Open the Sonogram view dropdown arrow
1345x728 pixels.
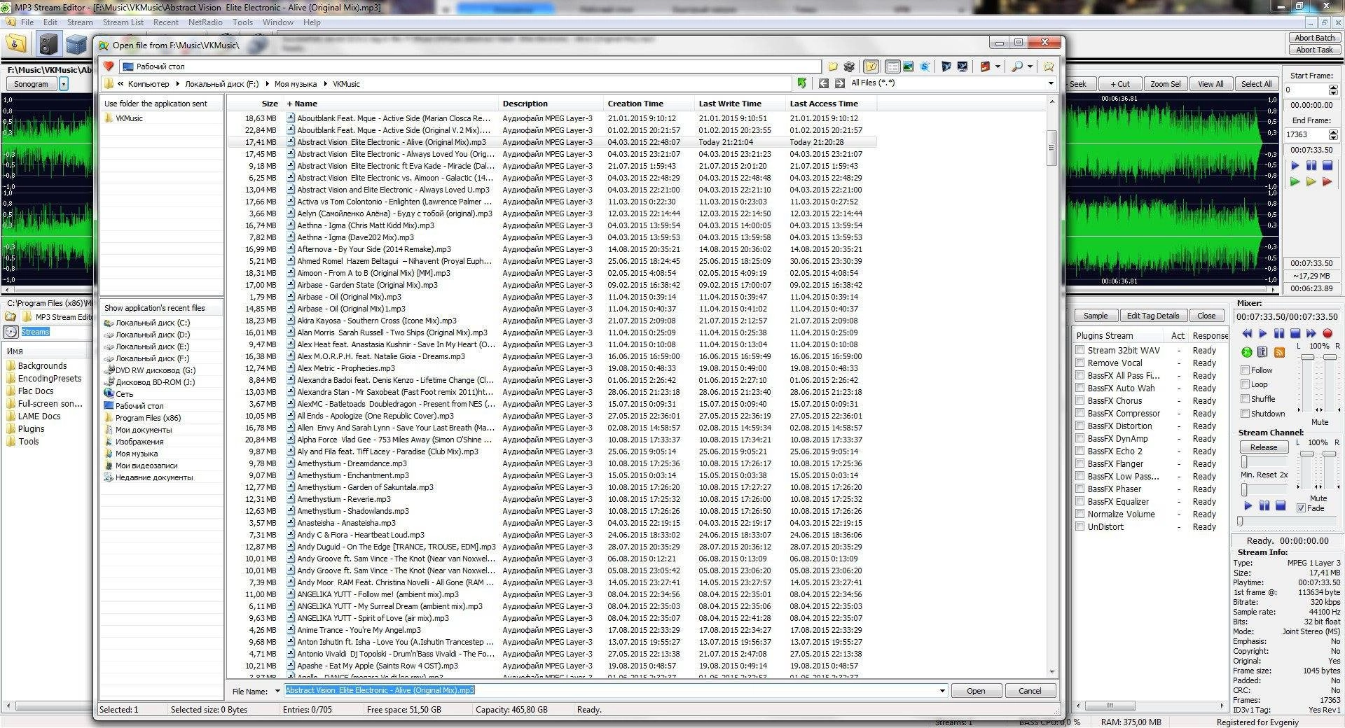tap(64, 84)
